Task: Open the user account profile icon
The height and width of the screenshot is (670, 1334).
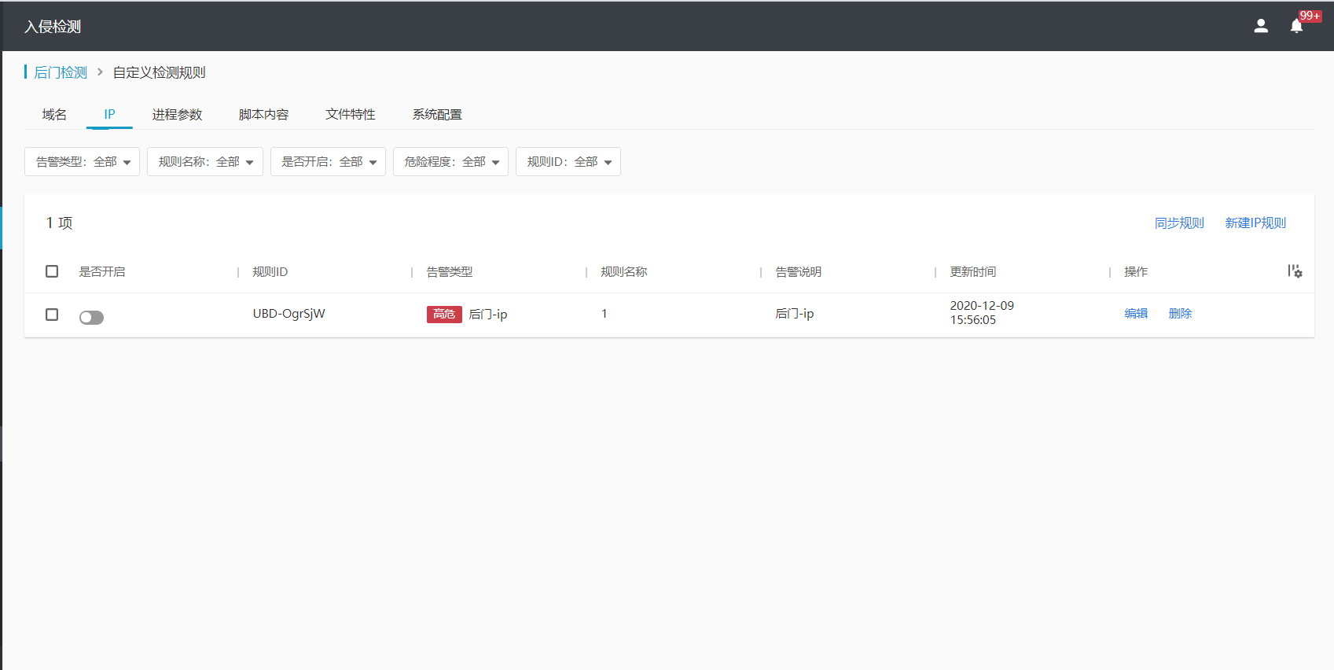Action: coord(1261,26)
